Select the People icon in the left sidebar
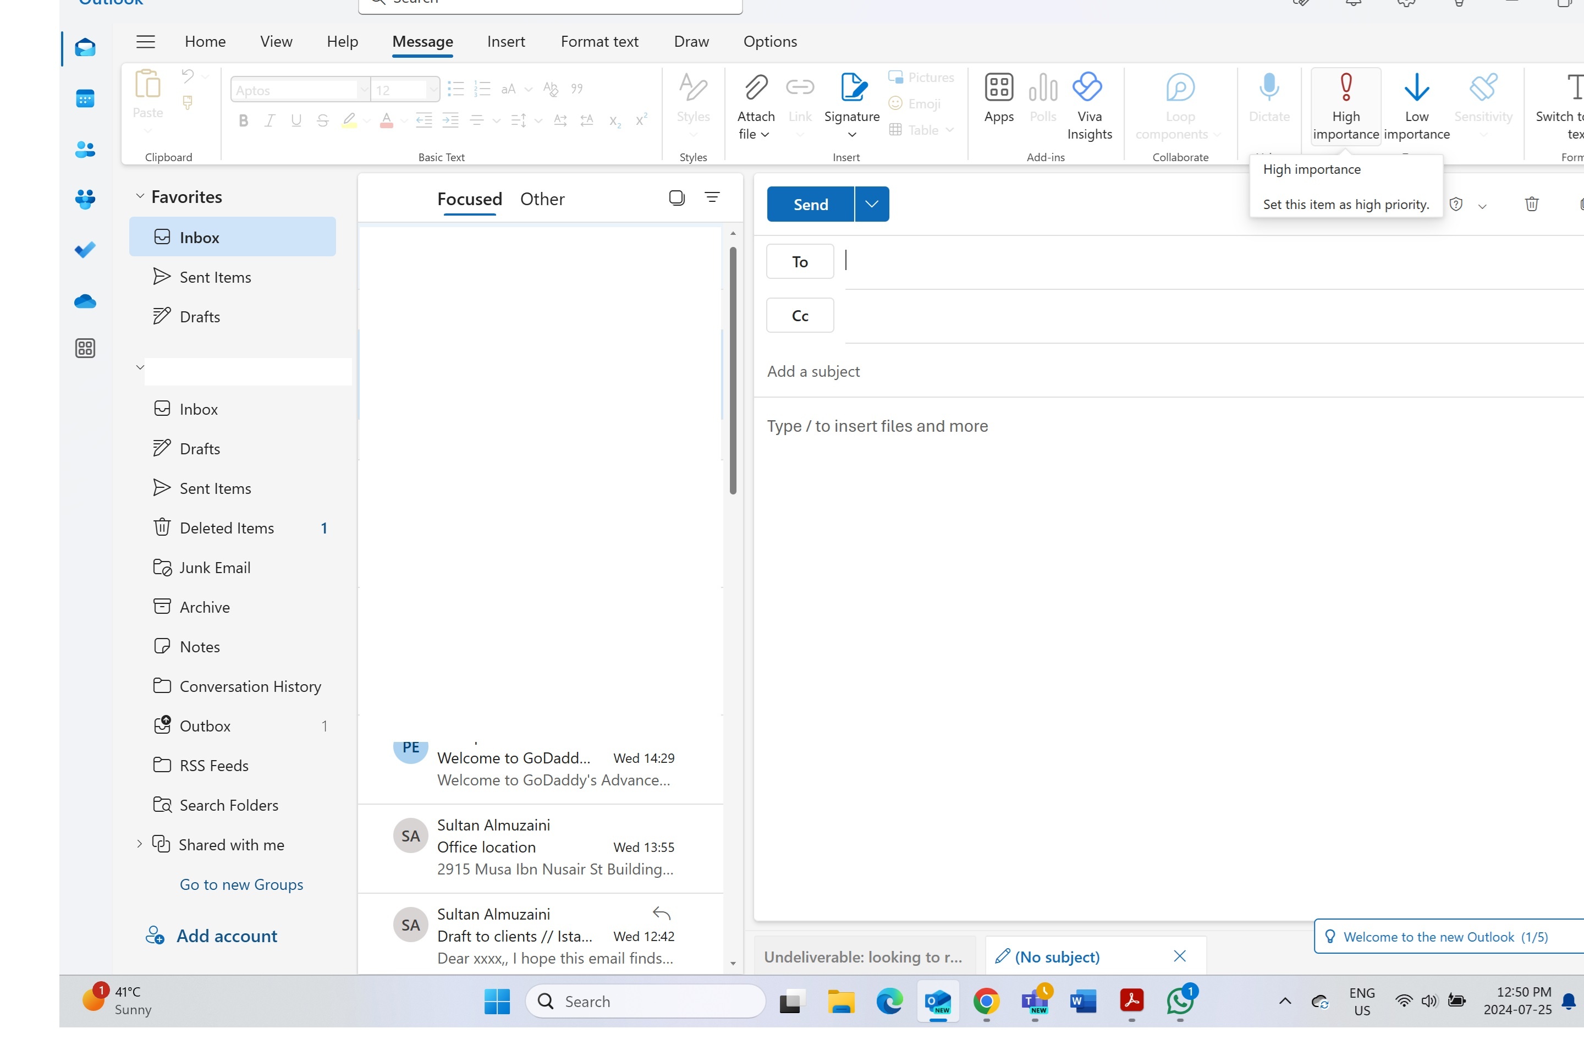The width and height of the screenshot is (1584, 1056). tap(86, 150)
